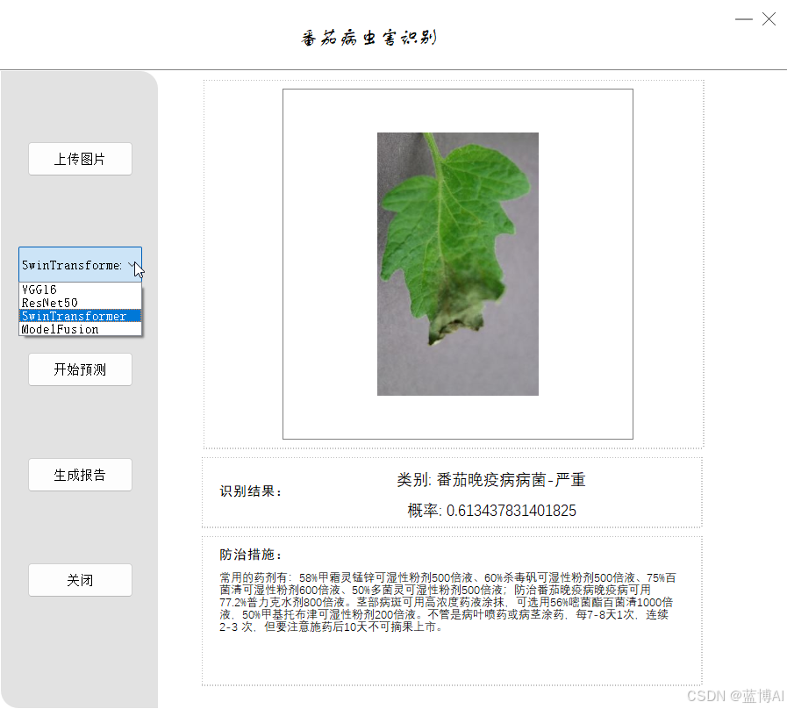Select VGG16 from the model list
787x709 pixels.
coord(40,289)
